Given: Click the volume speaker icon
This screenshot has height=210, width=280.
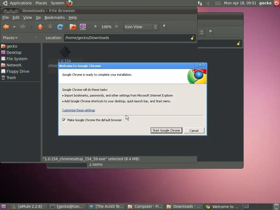Looking at the screenshot, I should (208, 3).
